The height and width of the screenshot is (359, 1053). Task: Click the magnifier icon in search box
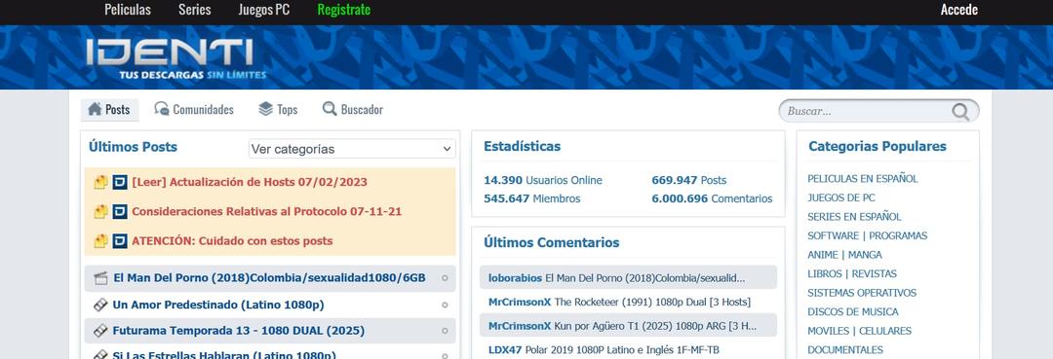tap(960, 111)
